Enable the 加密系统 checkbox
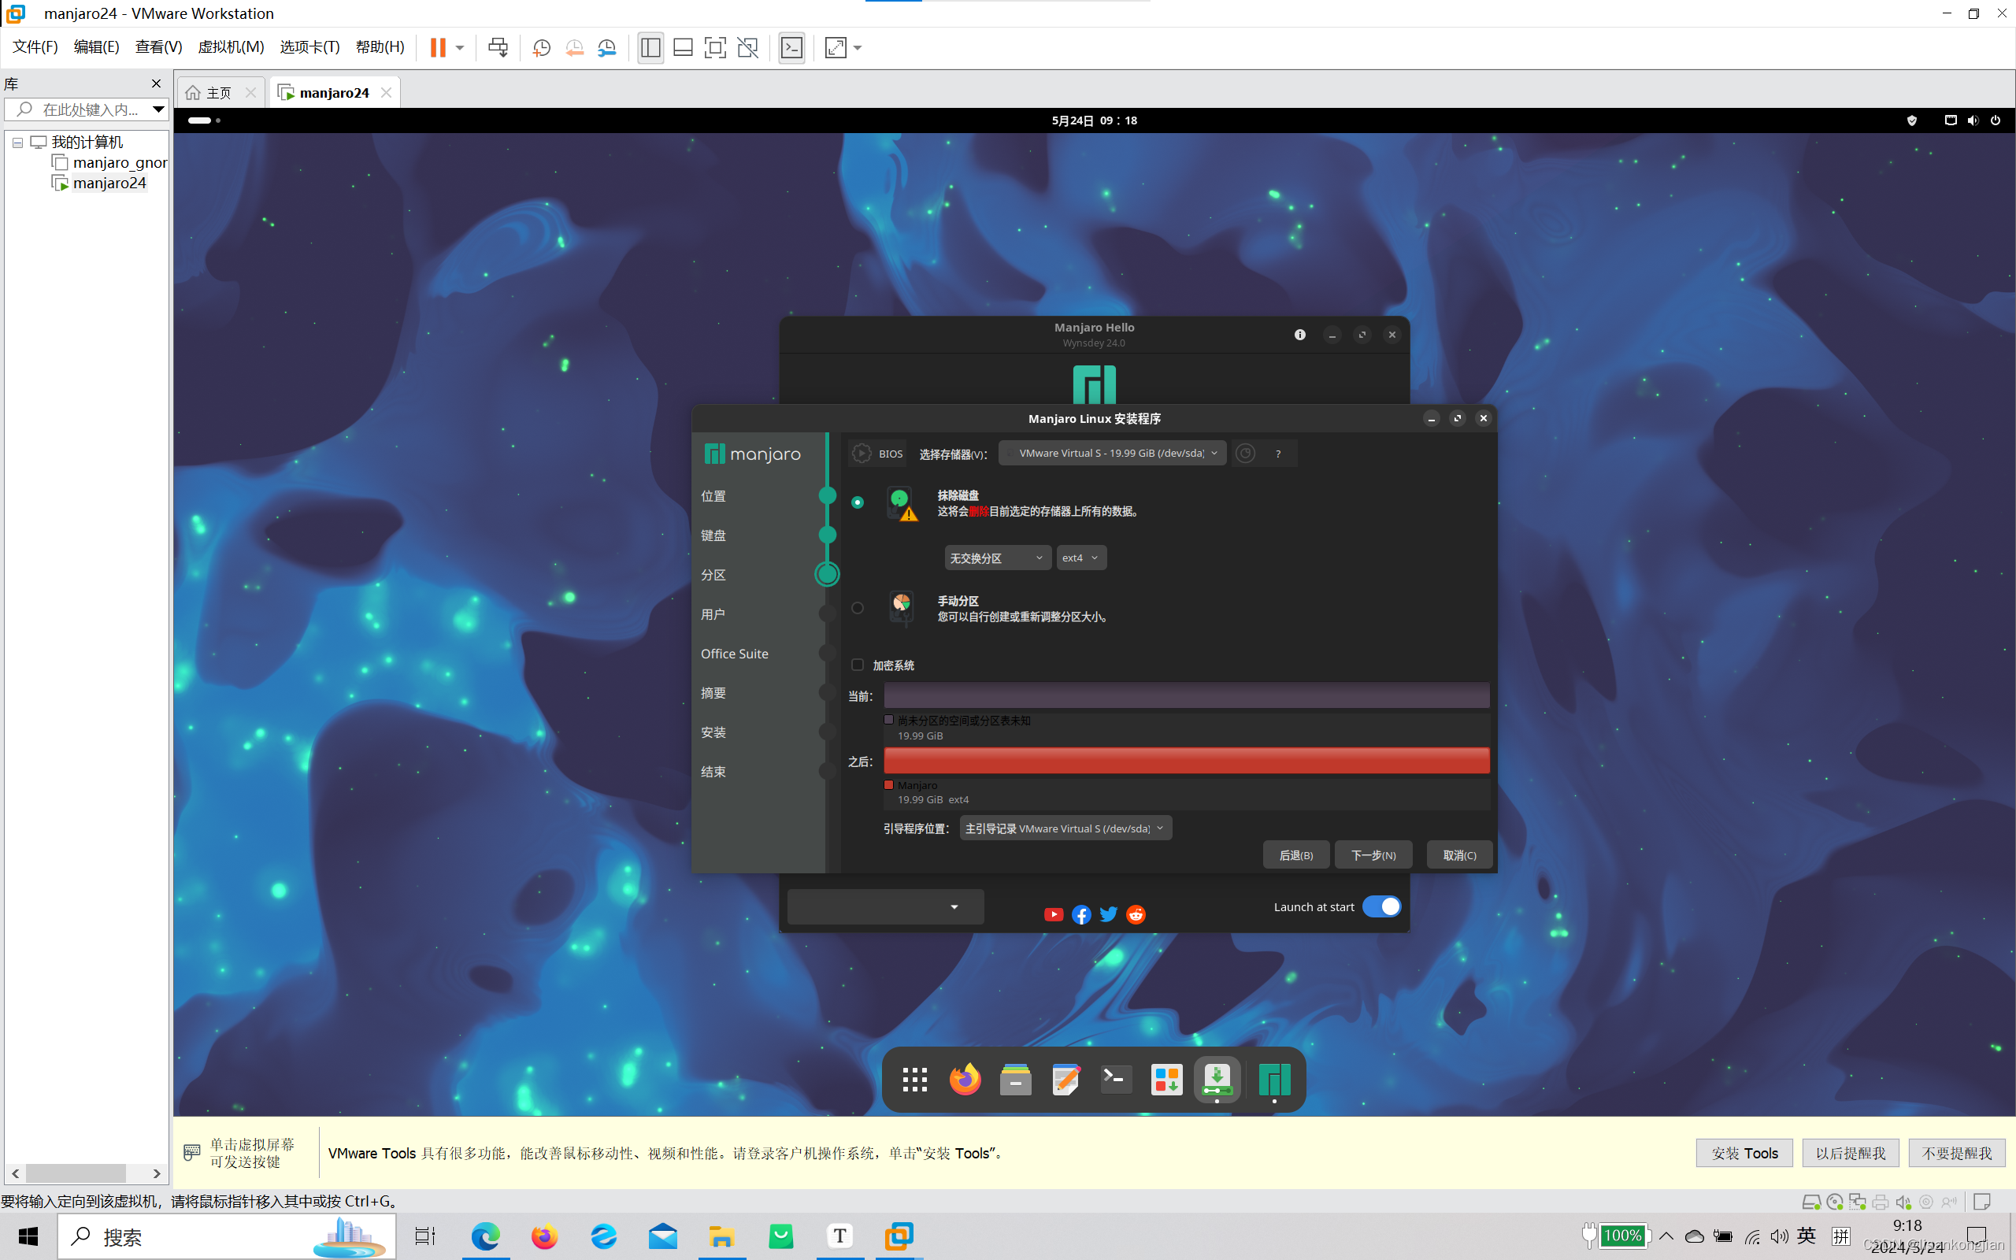This screenshot has width=2016, height=1260. click(x=858, y=665)
